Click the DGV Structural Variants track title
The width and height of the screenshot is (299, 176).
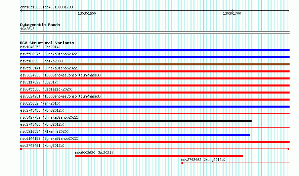pos(47,43)
